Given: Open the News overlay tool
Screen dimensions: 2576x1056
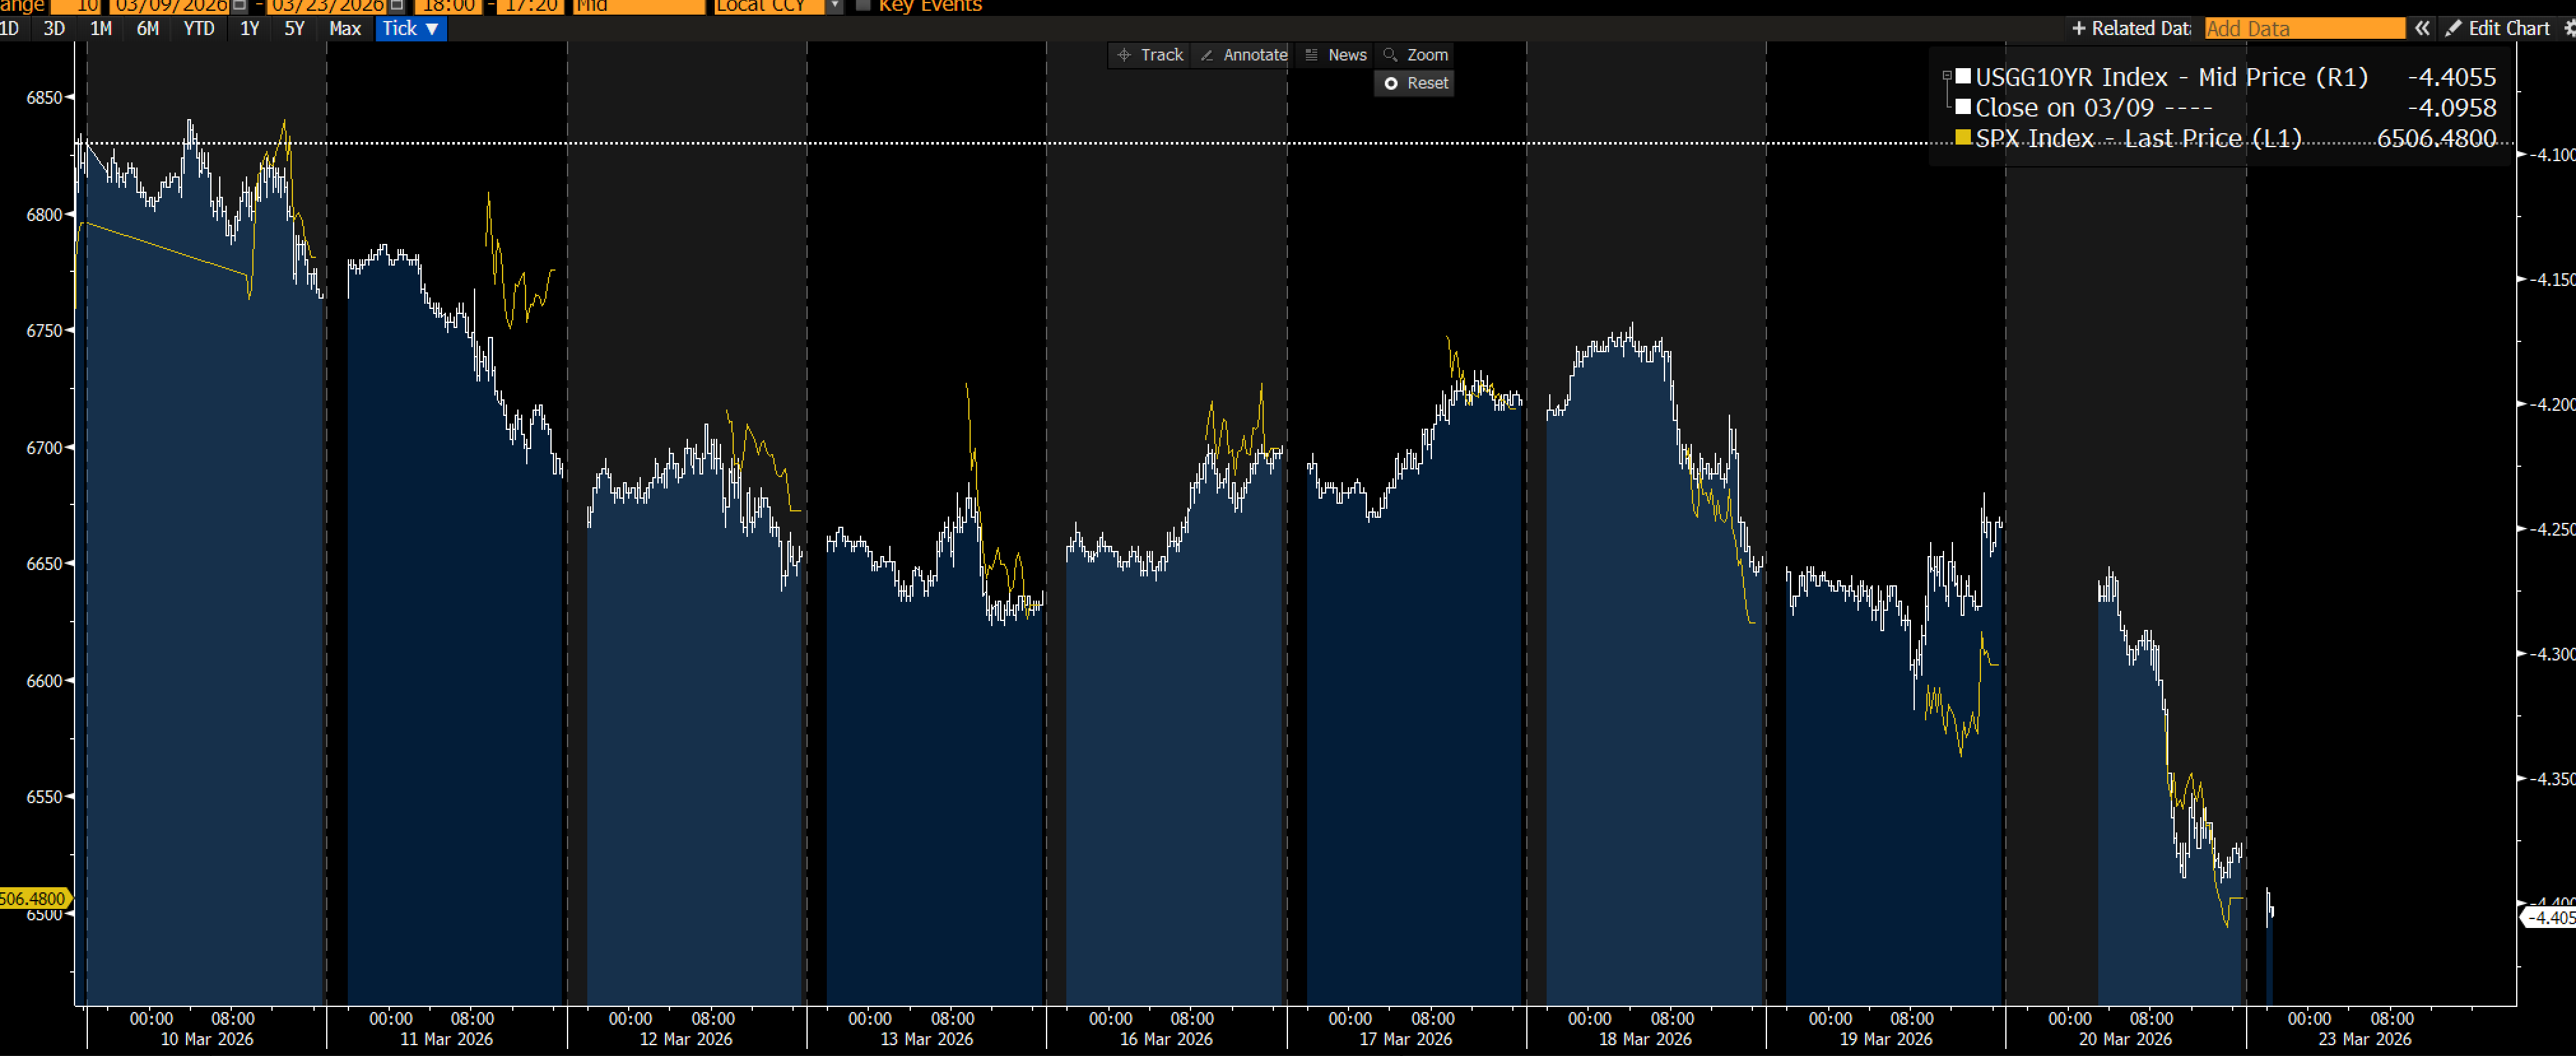Looking at the screenshot, I should (x=1335, y=55).
